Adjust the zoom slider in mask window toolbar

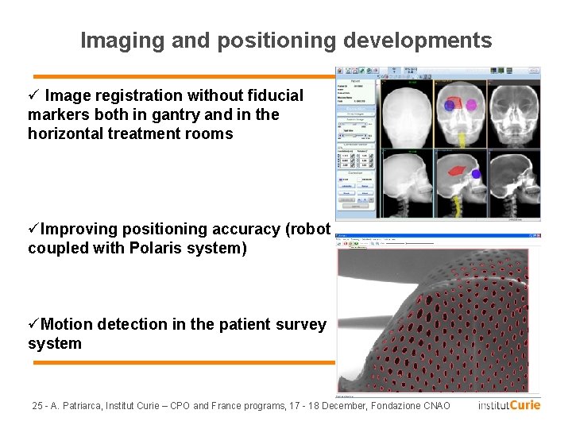click(410, 243)
